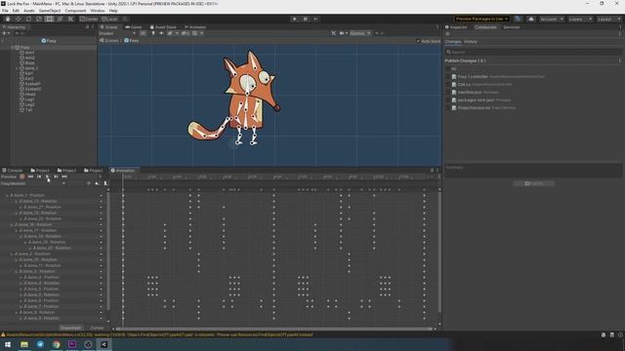Open the Layout dropdown
Viewport: 625px width, 351px height.
coord(608,19)
